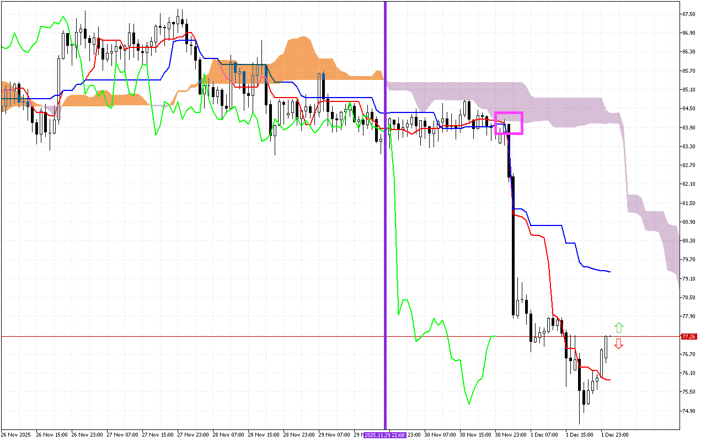Image resolution: width=706 pixels, height=441 pixels.
Task: Click the 74.90 price axis label
Action: click(x=688, y=411)
